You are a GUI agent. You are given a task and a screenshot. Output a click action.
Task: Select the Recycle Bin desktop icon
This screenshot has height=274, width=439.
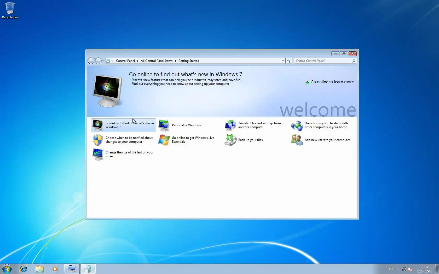10,11
